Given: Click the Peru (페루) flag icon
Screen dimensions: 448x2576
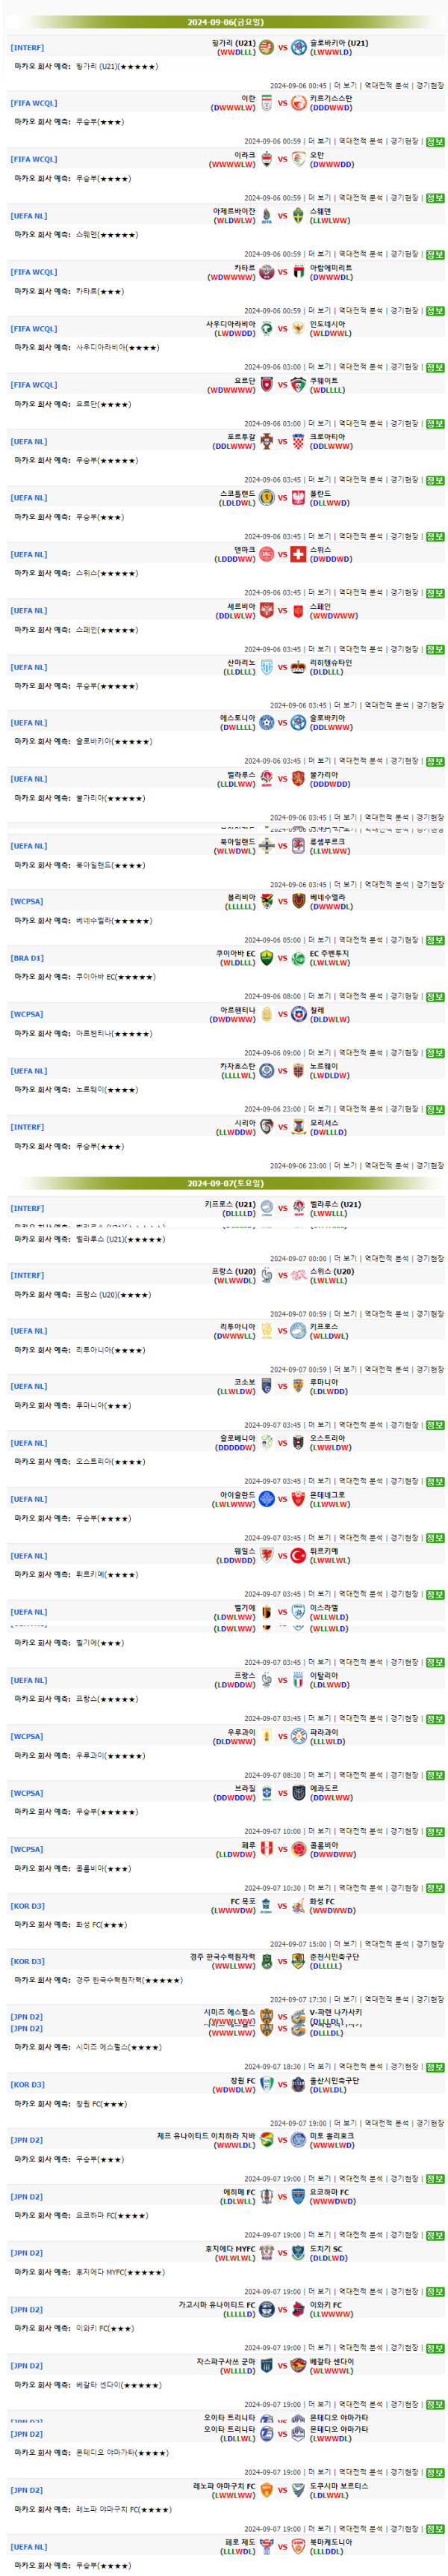Looking at the screenshot, I should tap(267, 1849).
